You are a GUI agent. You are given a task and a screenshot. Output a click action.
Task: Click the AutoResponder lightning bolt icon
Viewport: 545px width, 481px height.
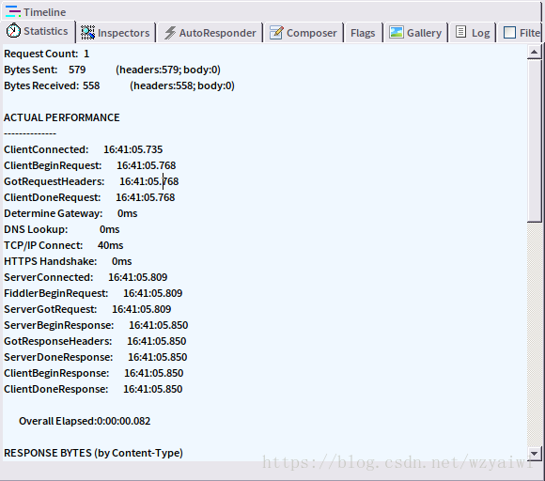(170, 33)
